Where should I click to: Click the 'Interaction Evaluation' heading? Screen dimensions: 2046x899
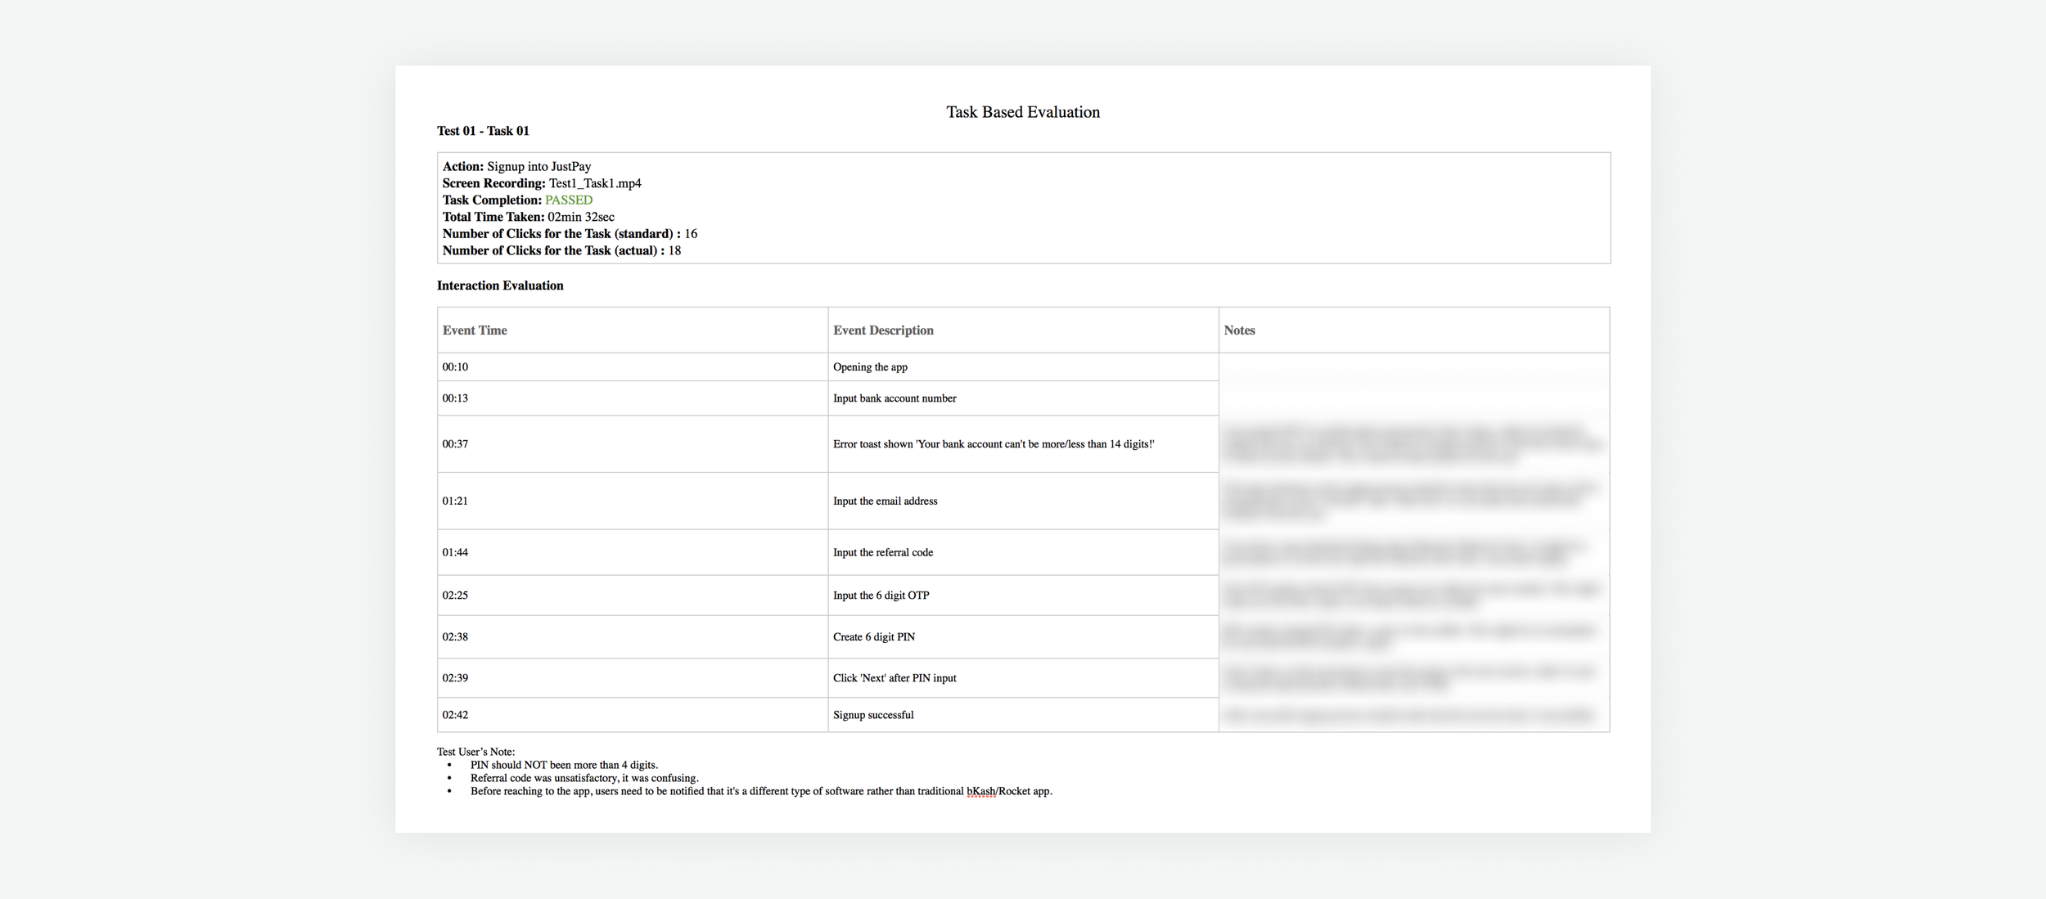[x=500, y=285]
